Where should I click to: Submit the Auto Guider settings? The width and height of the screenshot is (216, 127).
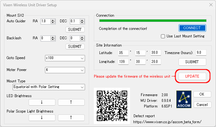75,30
